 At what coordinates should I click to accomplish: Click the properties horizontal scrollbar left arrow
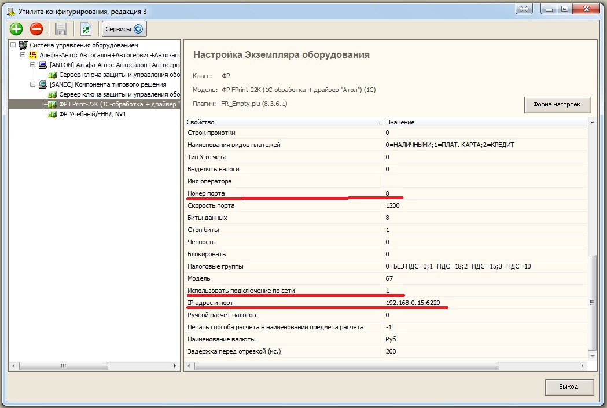189,366
